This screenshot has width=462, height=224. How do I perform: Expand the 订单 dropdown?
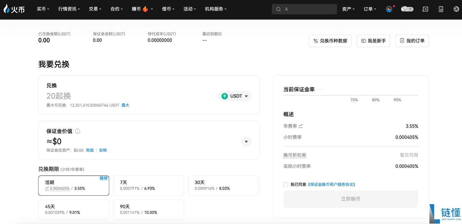370,9
